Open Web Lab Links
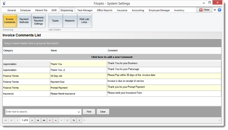This screenshot has height=130, width=228. [84, 21]
